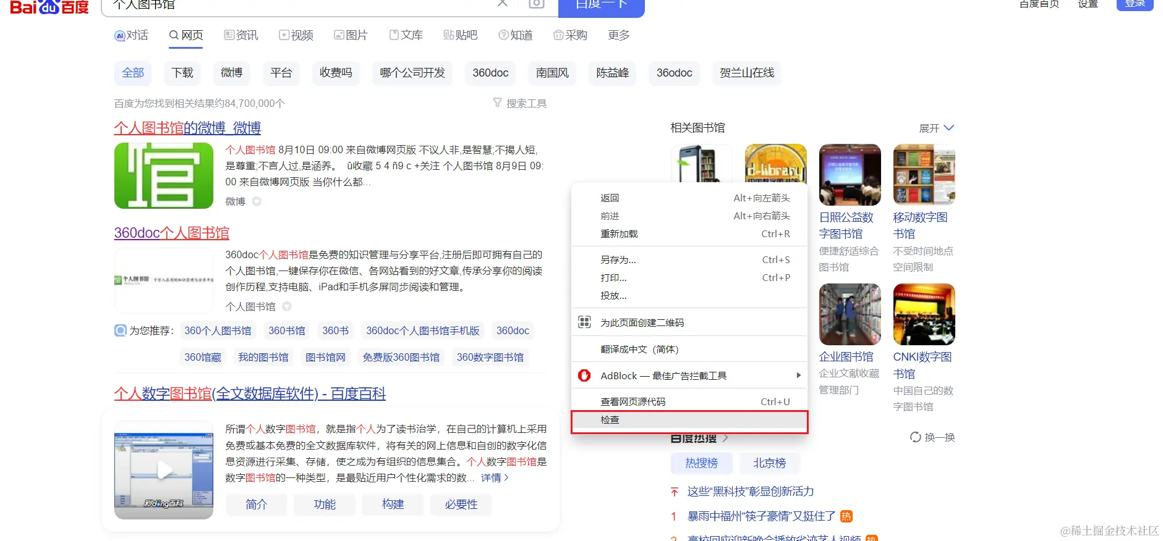This screenshot has width=1163, height=541.
Task: Click recommended 免费版360图书馆 link
Action: pyautogui.click(x=401, y=357)
